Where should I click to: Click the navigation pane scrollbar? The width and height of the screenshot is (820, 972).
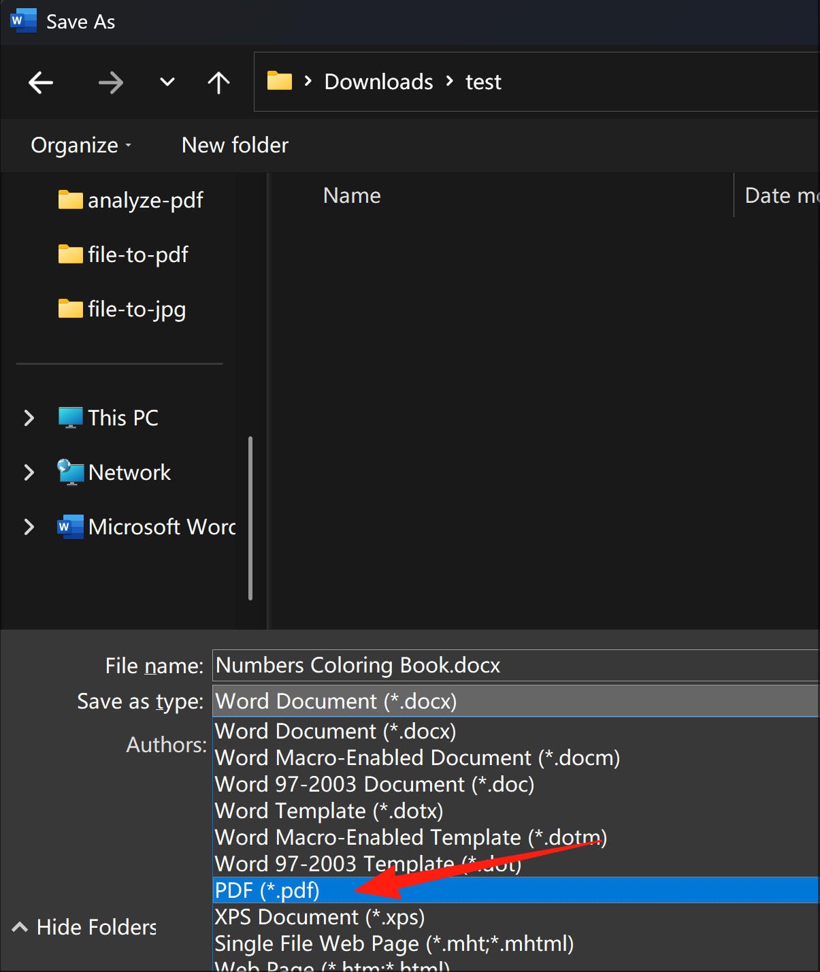(x=250, y=518)
